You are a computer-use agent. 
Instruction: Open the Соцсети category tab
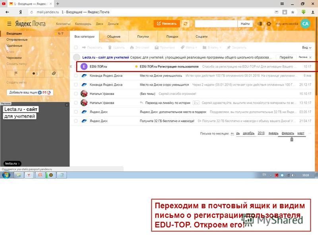tap(202, 36)
